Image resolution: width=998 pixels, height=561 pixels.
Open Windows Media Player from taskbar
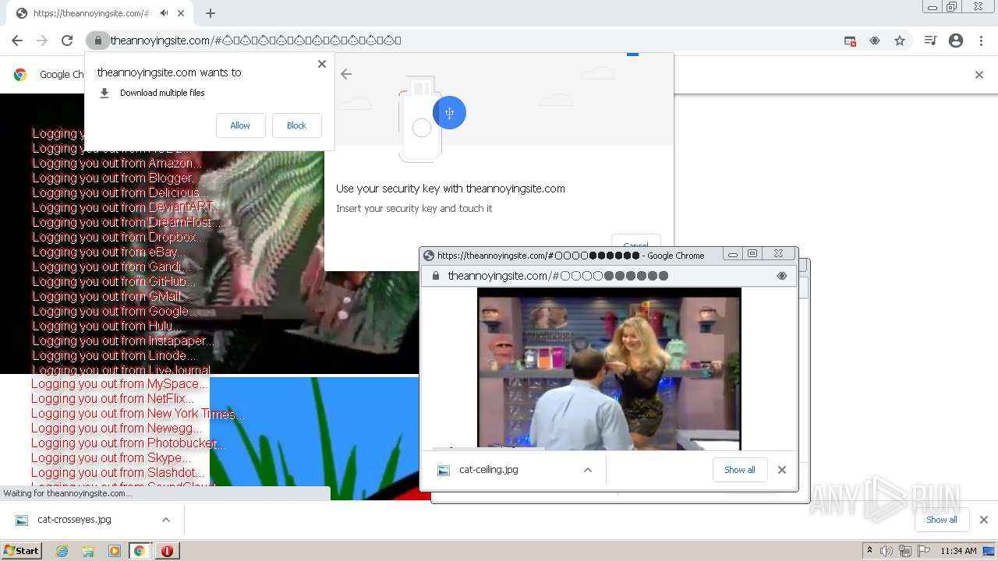click(115, 551)
